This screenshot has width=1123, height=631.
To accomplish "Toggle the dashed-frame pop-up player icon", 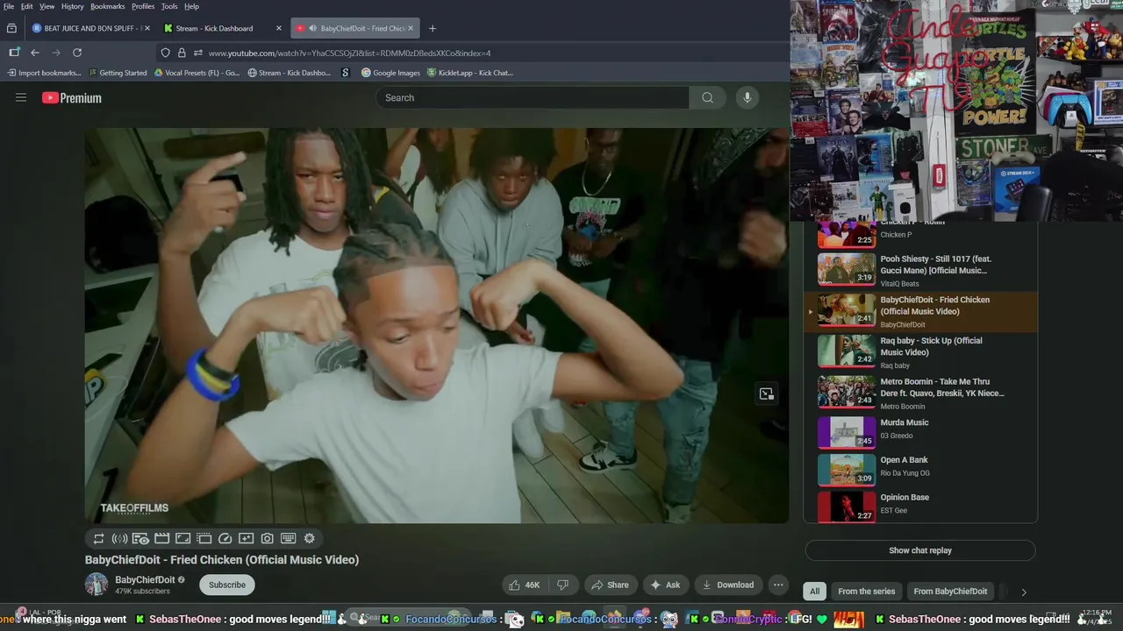I will 204,539.
